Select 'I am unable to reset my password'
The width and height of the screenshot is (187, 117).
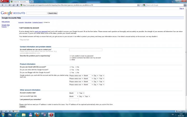[x=70, y=56]
